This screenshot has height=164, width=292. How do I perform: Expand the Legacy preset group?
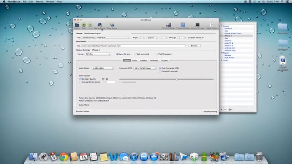point(222,60)
